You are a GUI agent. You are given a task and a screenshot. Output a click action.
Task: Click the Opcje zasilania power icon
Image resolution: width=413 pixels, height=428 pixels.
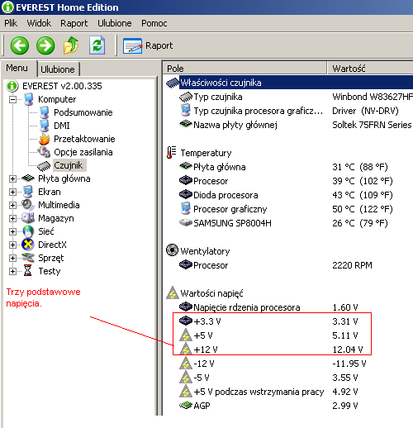tap(44, 152)
